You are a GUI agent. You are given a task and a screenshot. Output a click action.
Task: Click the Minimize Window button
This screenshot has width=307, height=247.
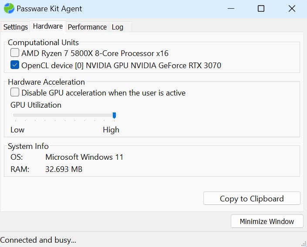coord(267,221)
